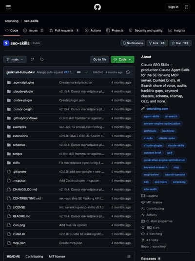Open the .cursor-plugin folder
This screenshot has height=261, width=195.
pyautogui.click(x=22, y=109)
